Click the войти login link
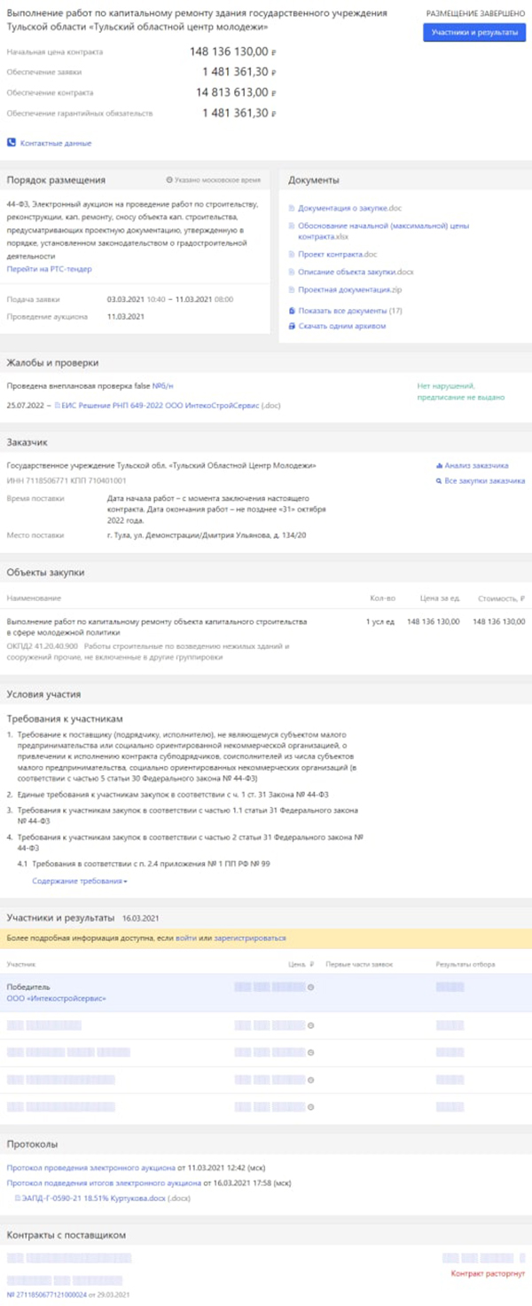Screen dimensions: 532x1306 (186, 938)
